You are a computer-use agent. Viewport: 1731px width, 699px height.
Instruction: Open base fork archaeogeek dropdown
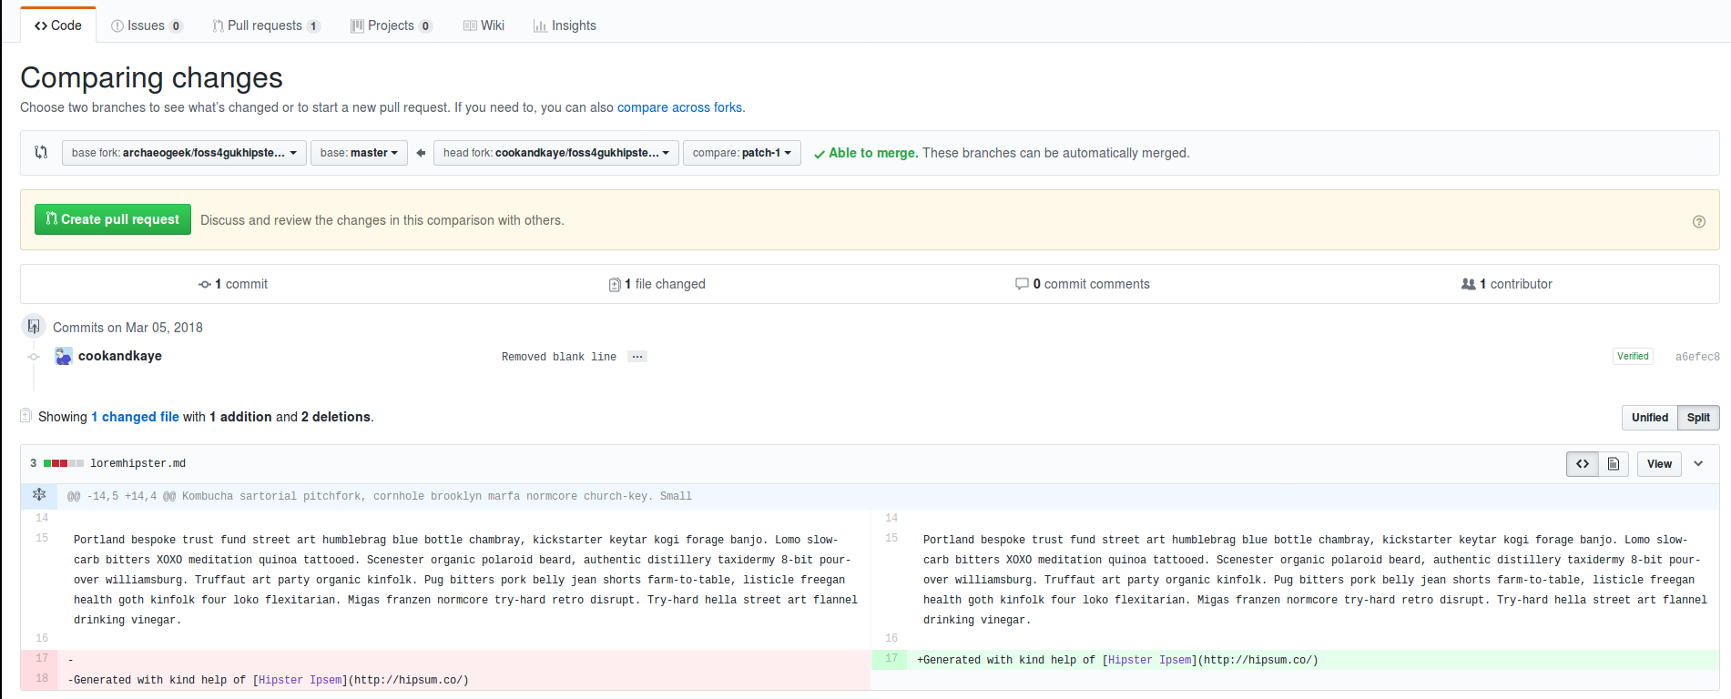coord(184,153)
